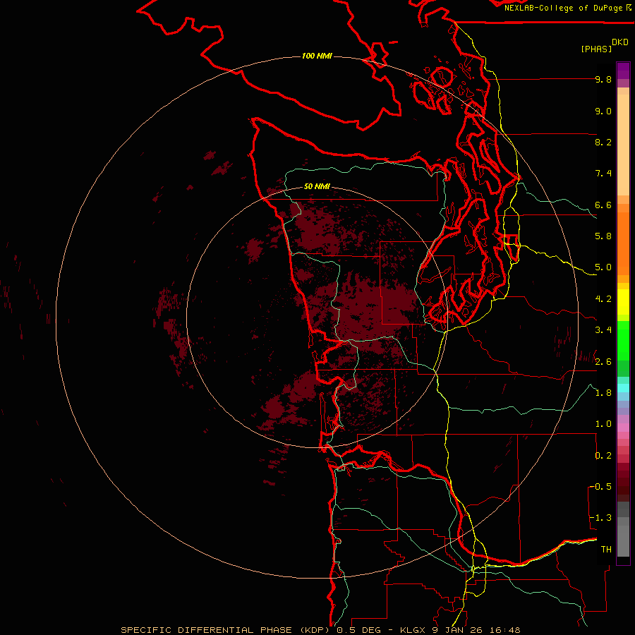The height and width of the screenshot is (635, 635).
Task: Pick the dark maroon color bar segment
Action: [x=623, y=482]
